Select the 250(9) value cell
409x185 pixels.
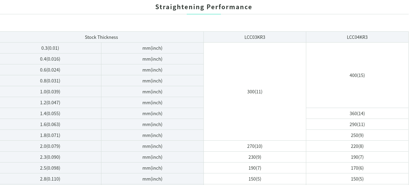[357, 135]
